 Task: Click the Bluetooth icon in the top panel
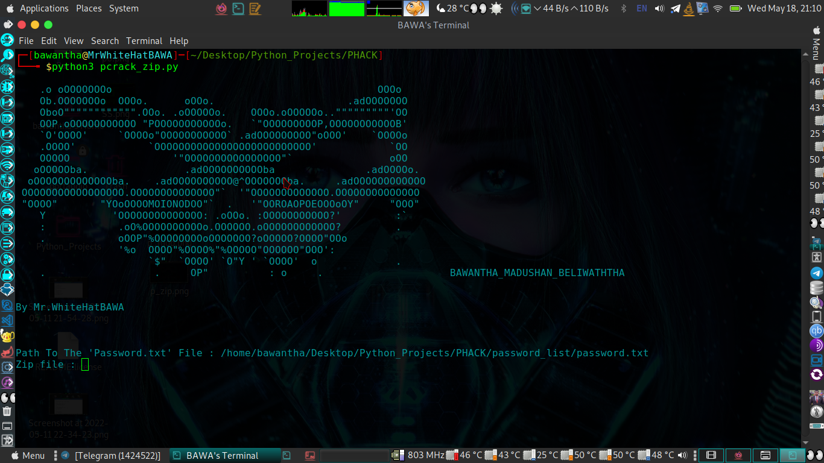tap(623, 8)
